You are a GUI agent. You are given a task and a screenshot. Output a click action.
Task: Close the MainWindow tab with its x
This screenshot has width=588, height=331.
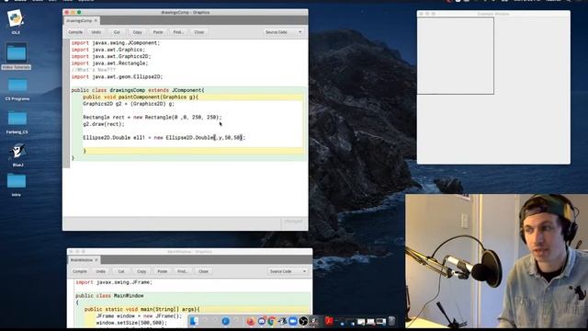pos(96,259)
